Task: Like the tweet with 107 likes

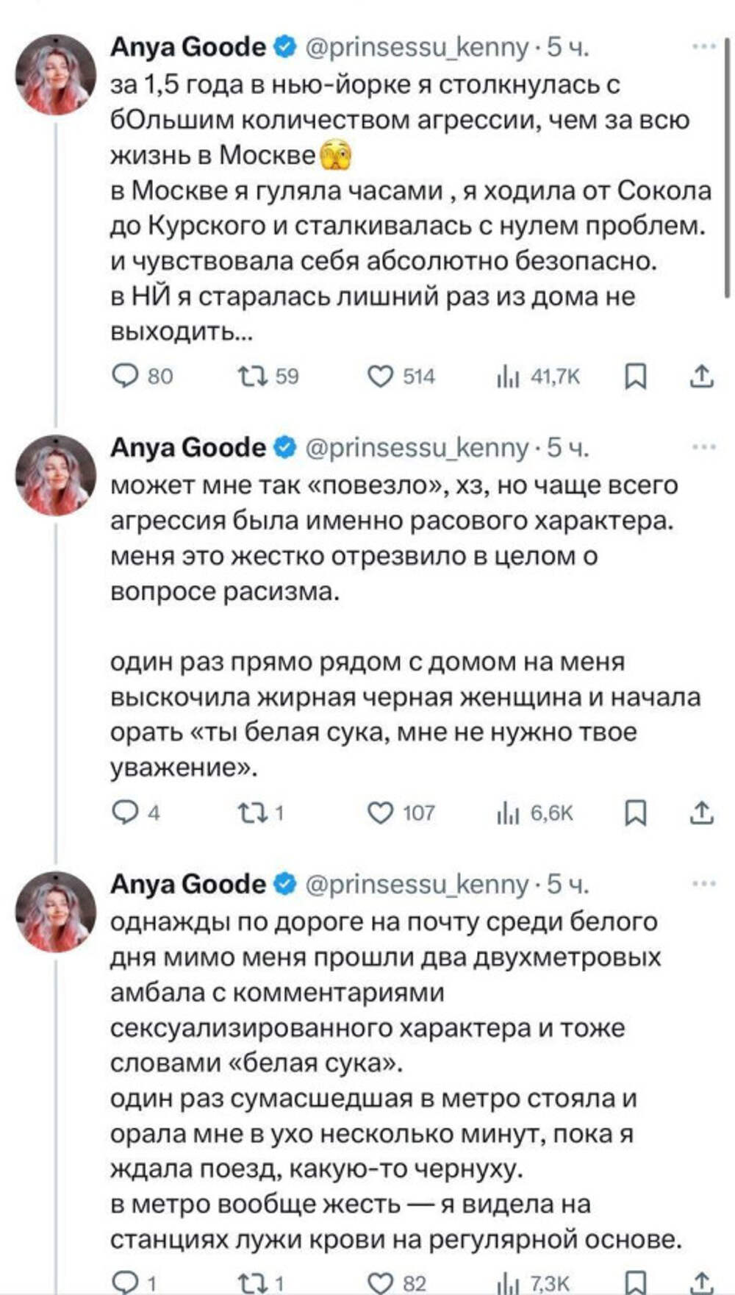Action: (x=380, y=813)
